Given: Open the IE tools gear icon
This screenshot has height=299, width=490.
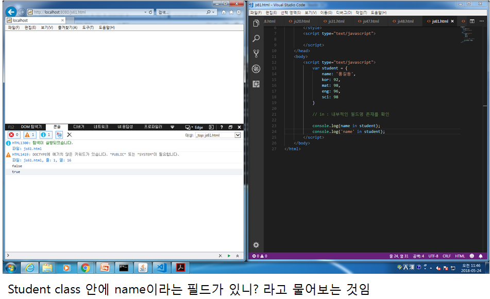Looking at the screenshot, I should tap(239, 12).
